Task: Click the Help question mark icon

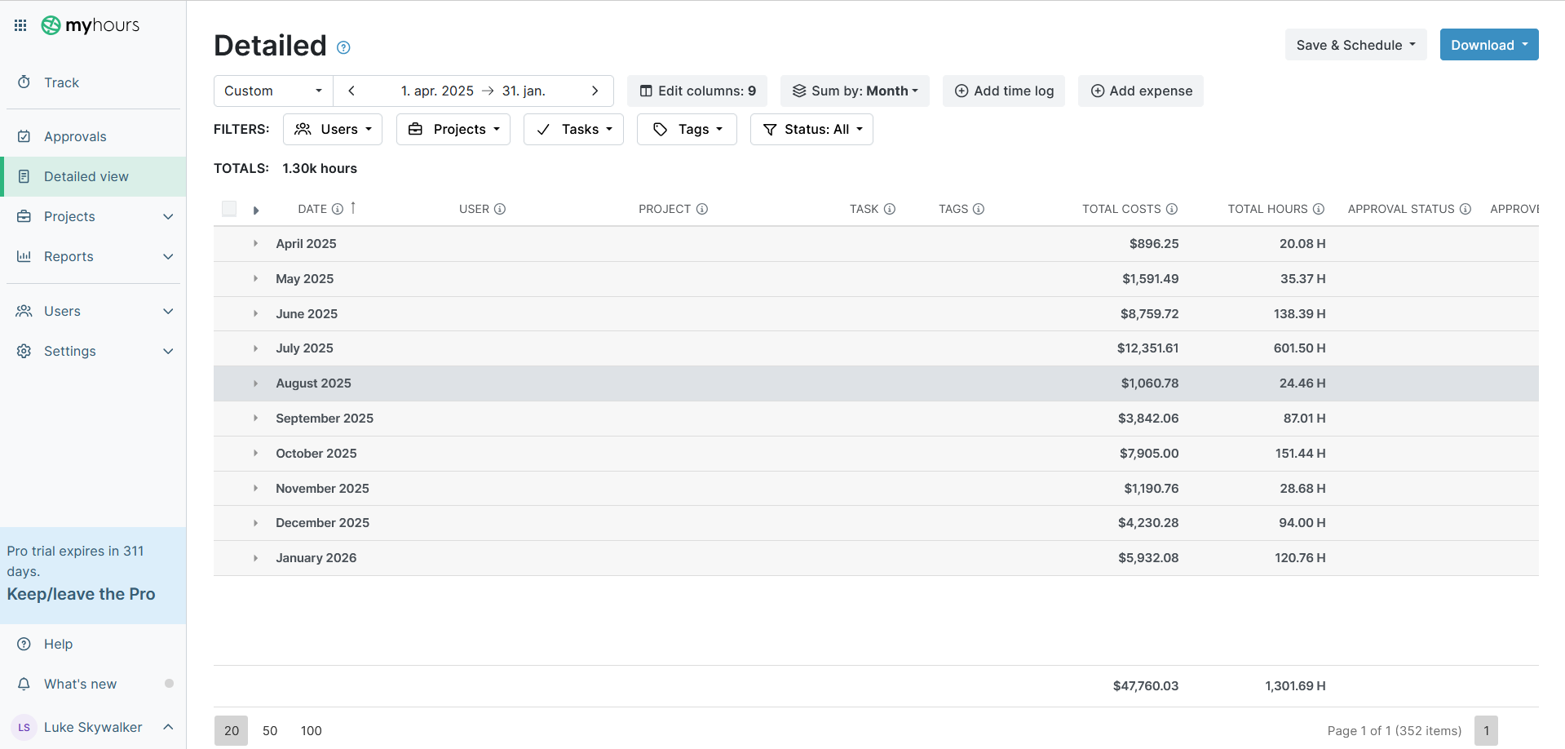Action: [24, 644]
